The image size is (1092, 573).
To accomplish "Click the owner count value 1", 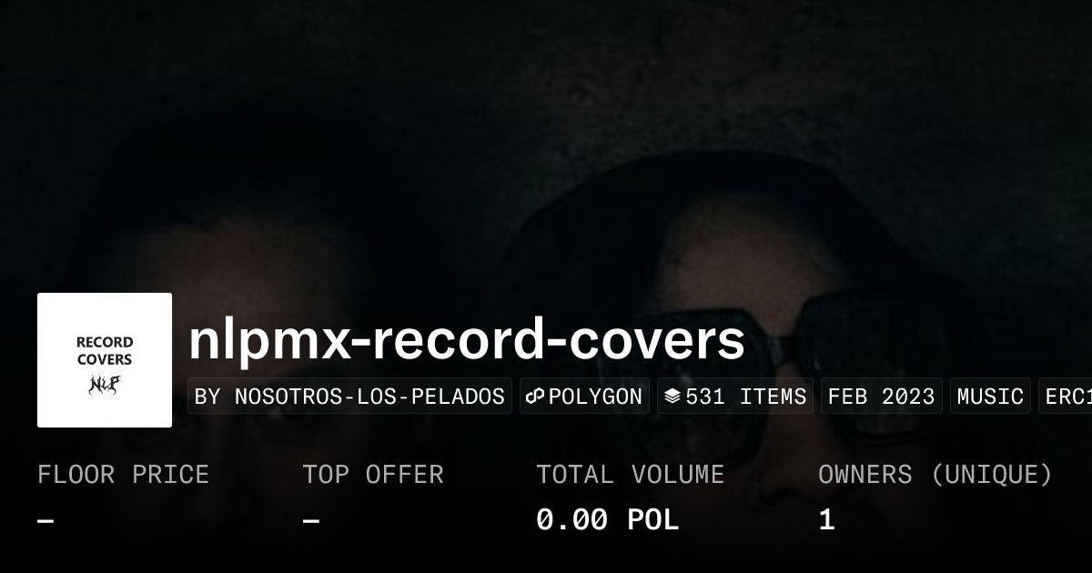I will [826, 520].
